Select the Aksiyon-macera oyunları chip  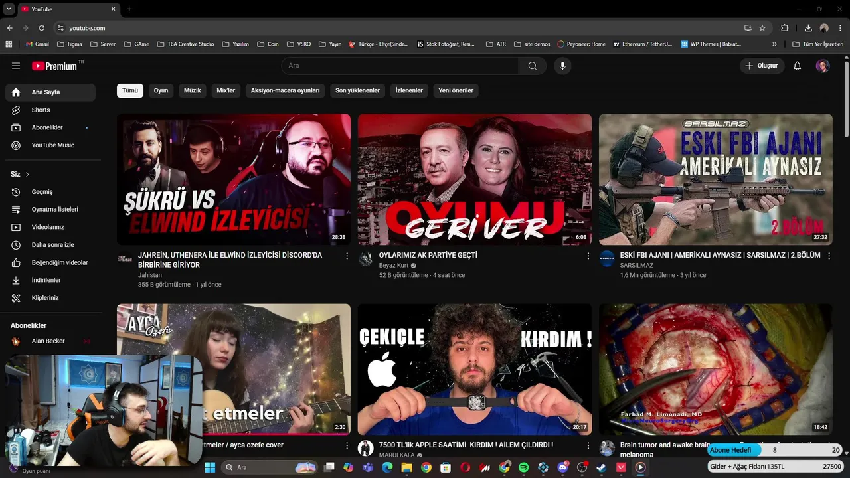[285, 90]
